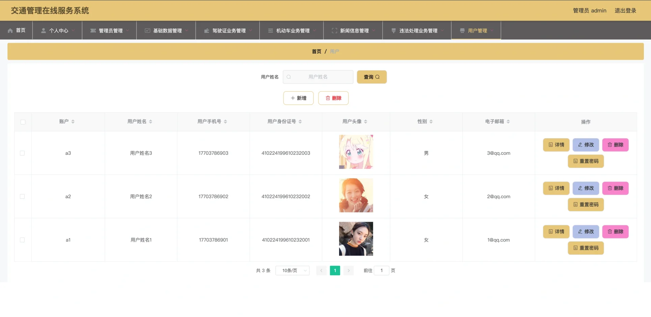Image resolution: width=651 pixels, height=317 pixels.
Task: Click 重置密码 for user a2
Action: tap(586, 205)
